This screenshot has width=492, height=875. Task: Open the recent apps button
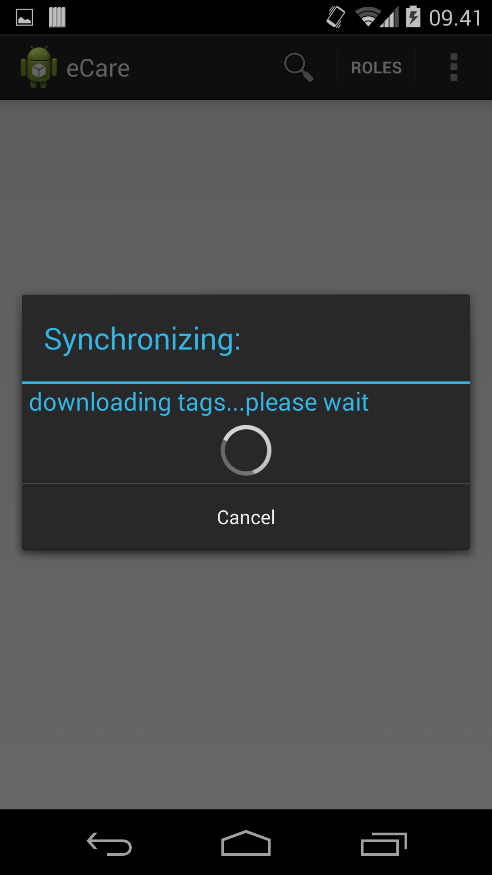click(x=384, y=843)
